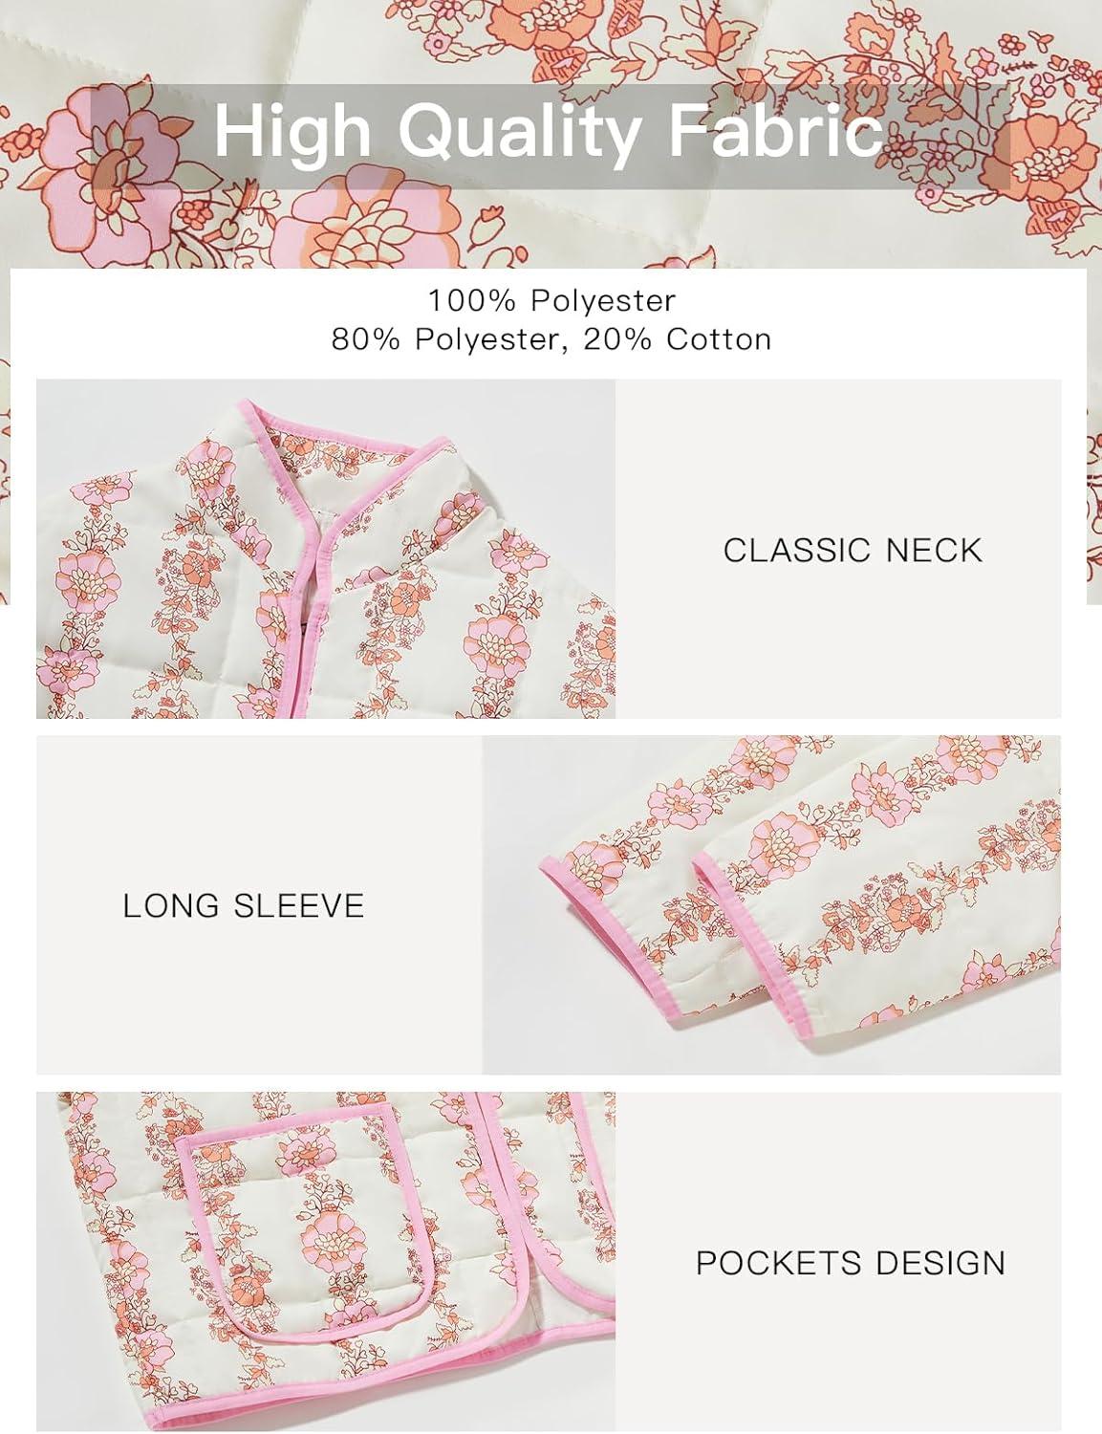Click the POCKETS DESIGN label

851,1262
